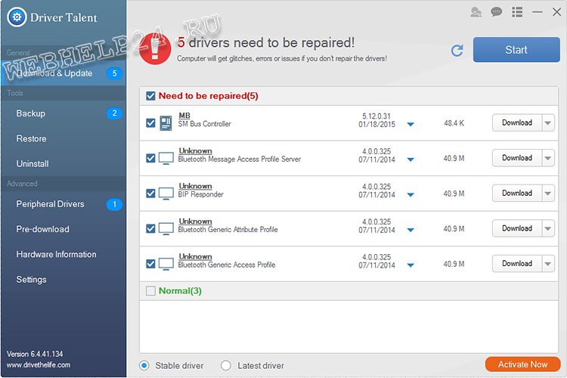
Task: Click the orange Activate Now button
Action: point(523,364)
